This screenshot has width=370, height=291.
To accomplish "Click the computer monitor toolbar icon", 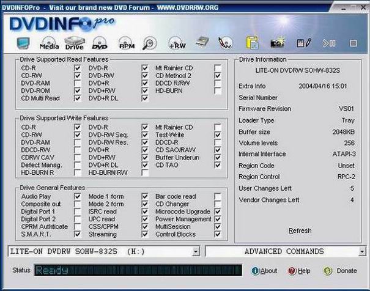I will point(23,43).
